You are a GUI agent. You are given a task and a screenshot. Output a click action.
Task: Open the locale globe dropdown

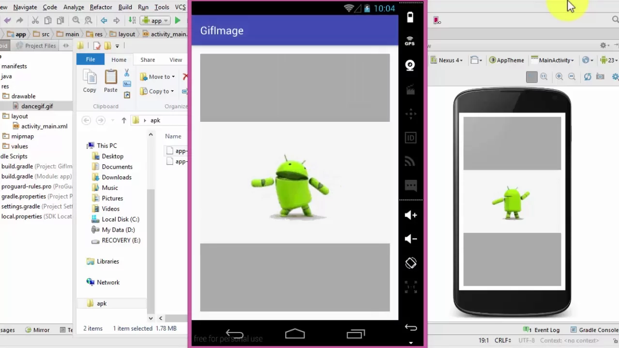pos(588,60)
